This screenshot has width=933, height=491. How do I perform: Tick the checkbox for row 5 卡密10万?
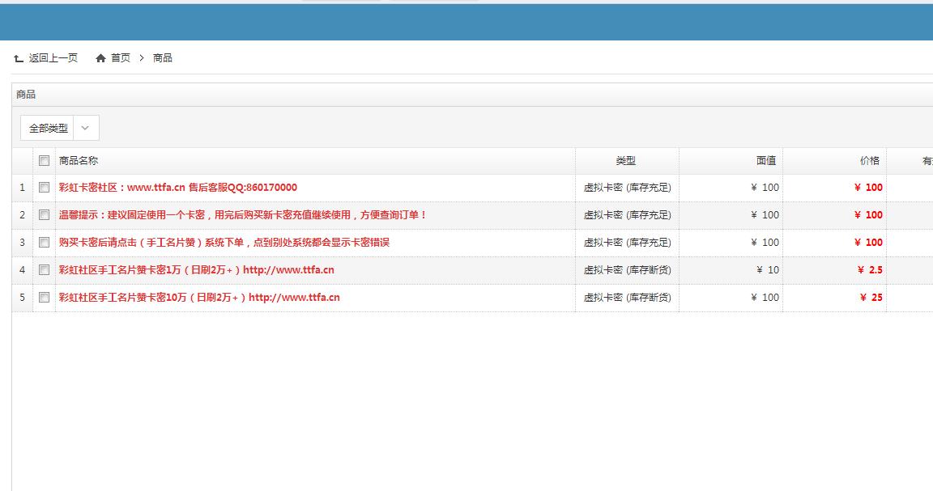click(x=44, y=297)
